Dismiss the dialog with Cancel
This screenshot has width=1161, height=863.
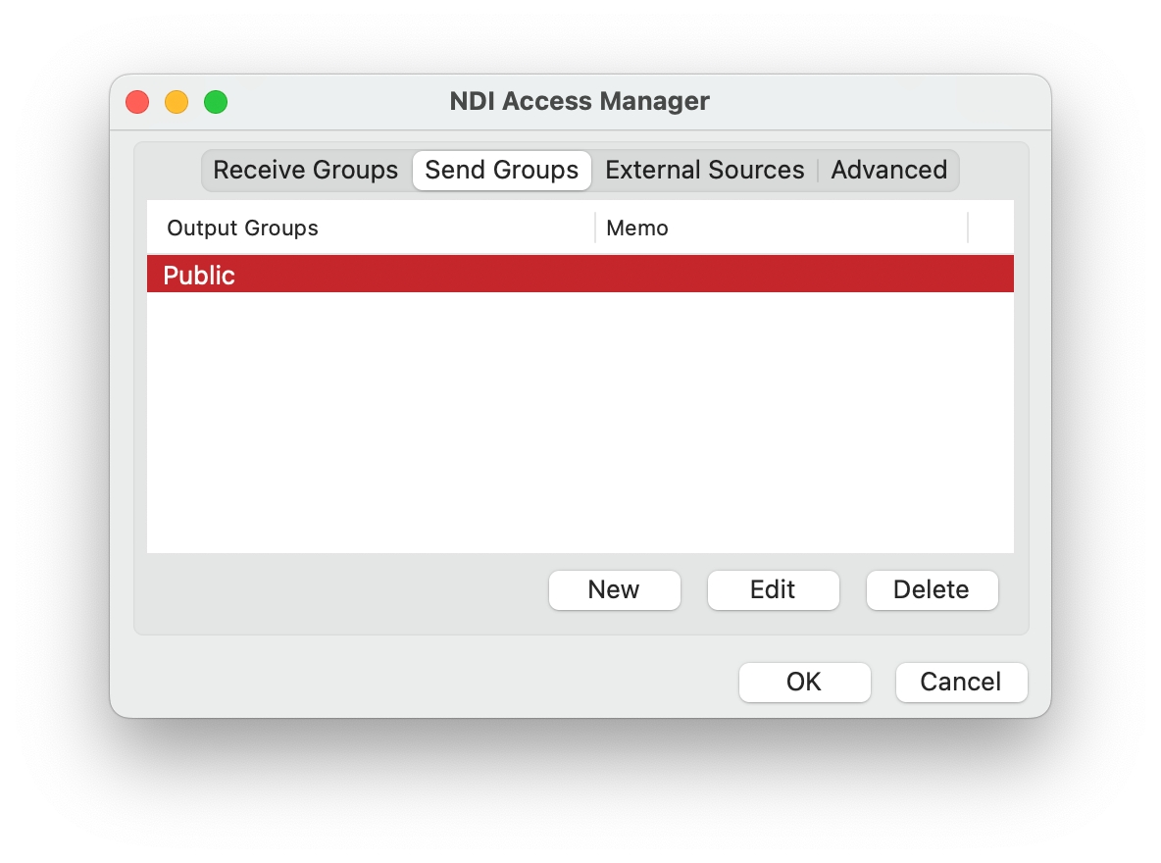960,682
